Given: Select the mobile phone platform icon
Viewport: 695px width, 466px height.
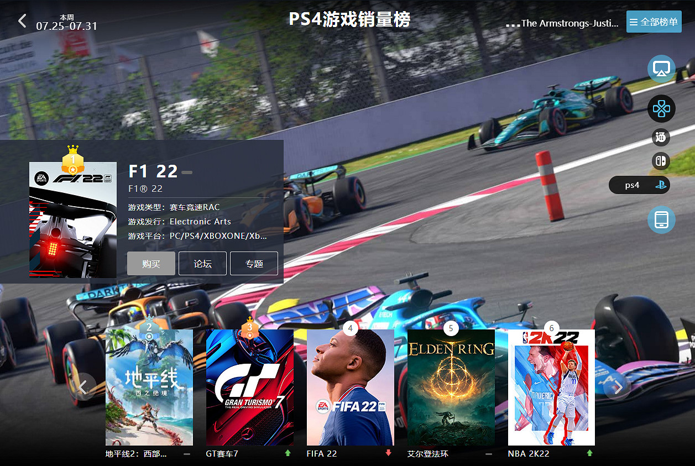Looking at the screenshot, I should click(x=661, y=219).
